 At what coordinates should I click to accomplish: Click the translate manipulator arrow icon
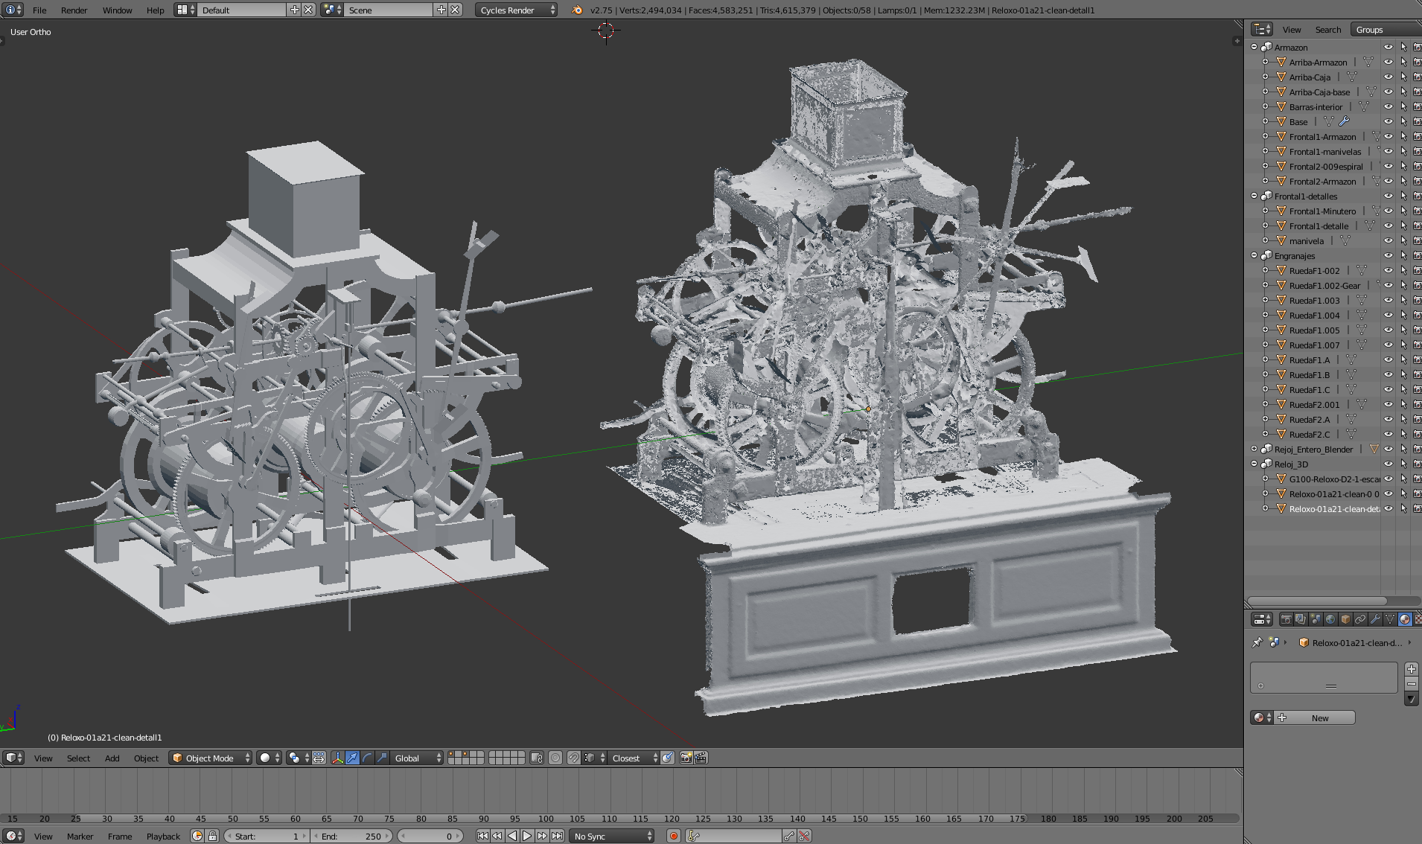[352, 758]
